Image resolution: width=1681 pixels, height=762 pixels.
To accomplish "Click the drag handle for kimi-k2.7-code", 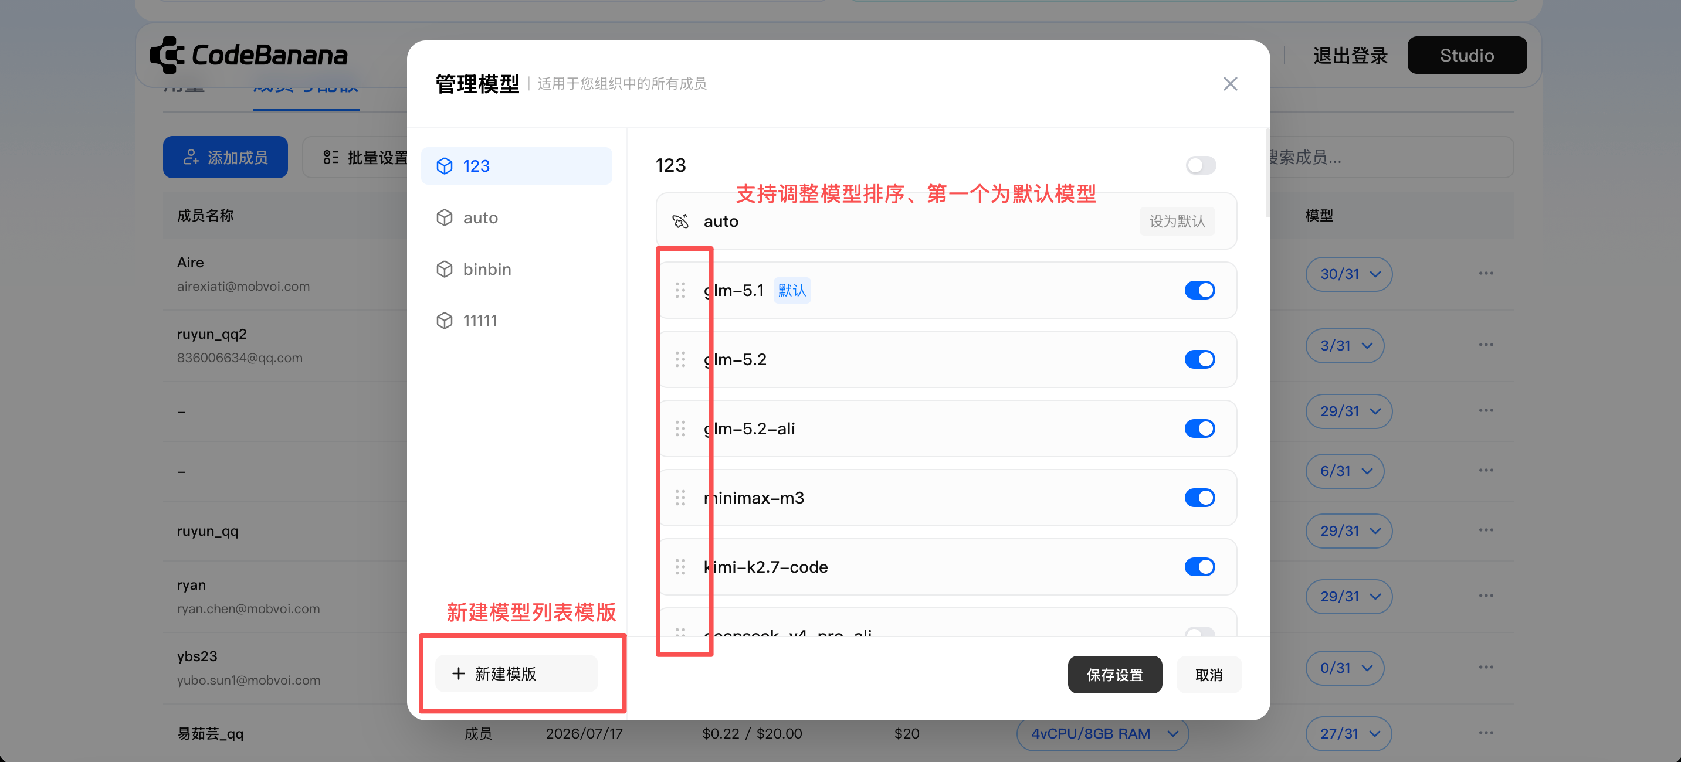I will click(680, 567).
